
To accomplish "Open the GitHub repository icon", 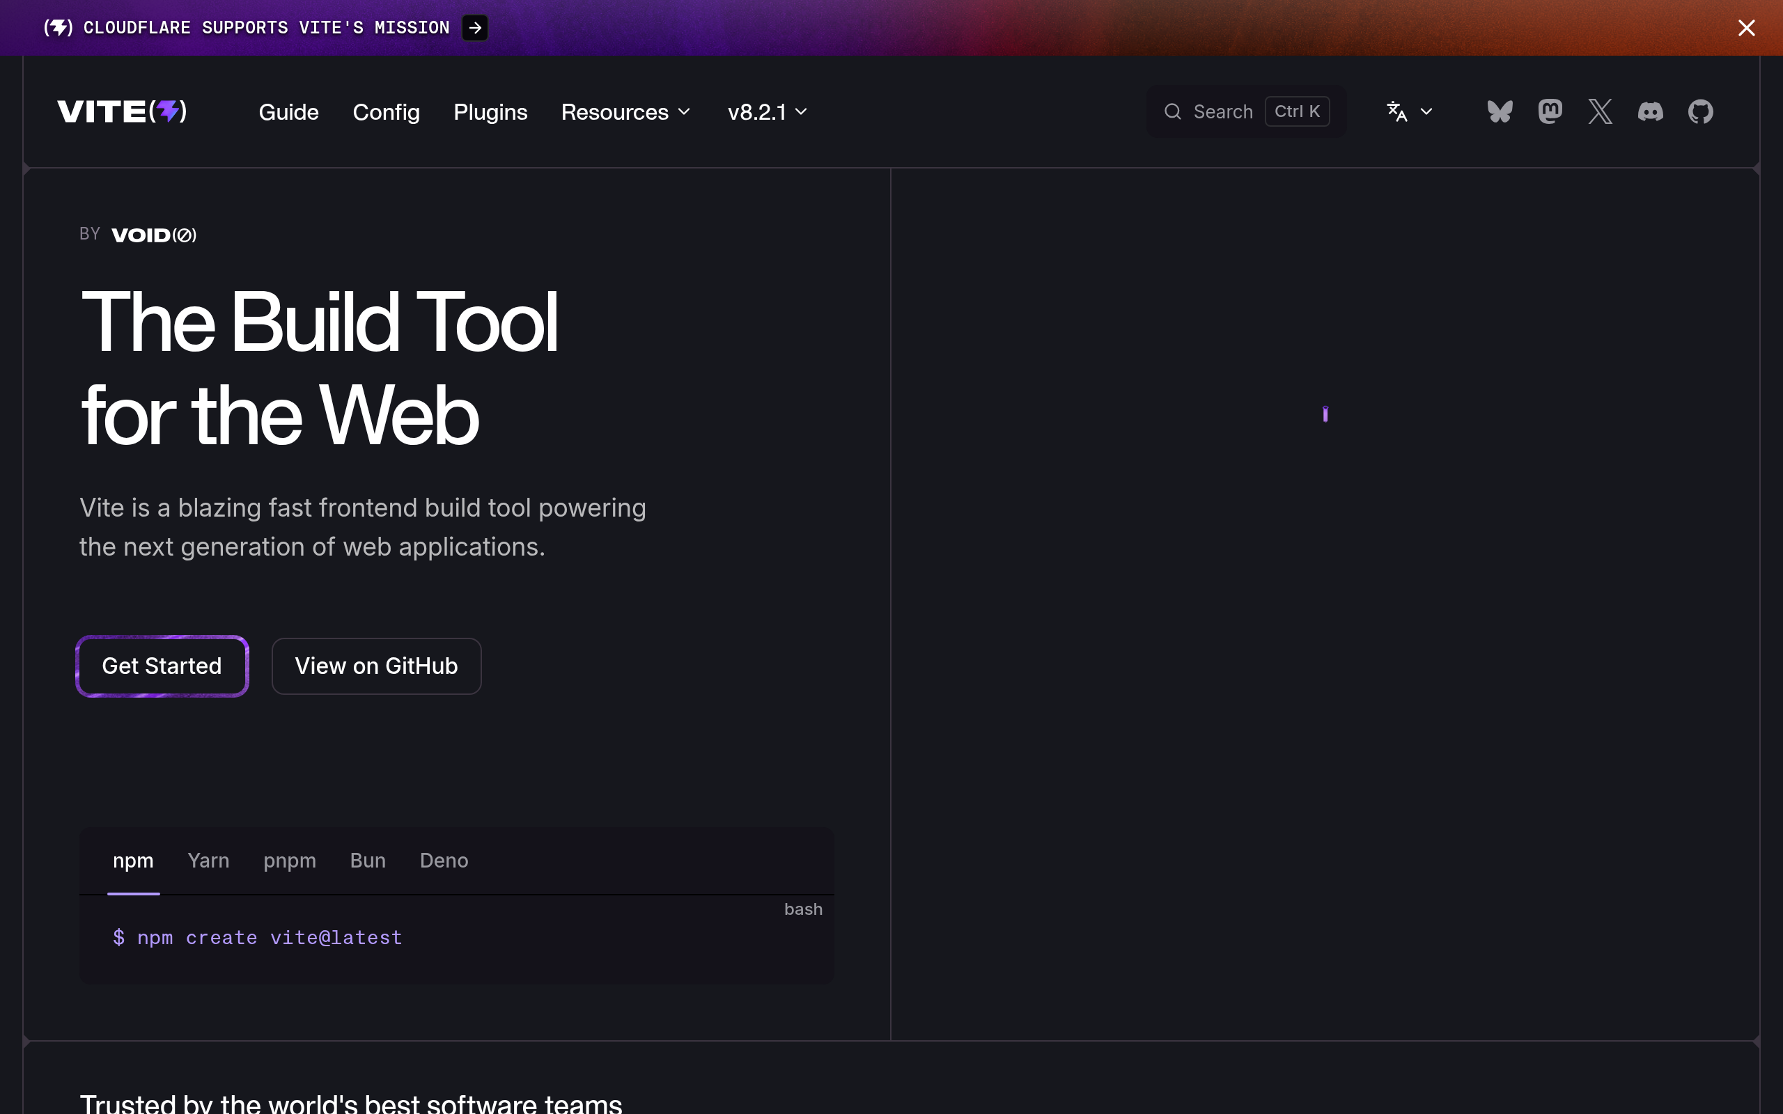I will [x=1701, y=111].
